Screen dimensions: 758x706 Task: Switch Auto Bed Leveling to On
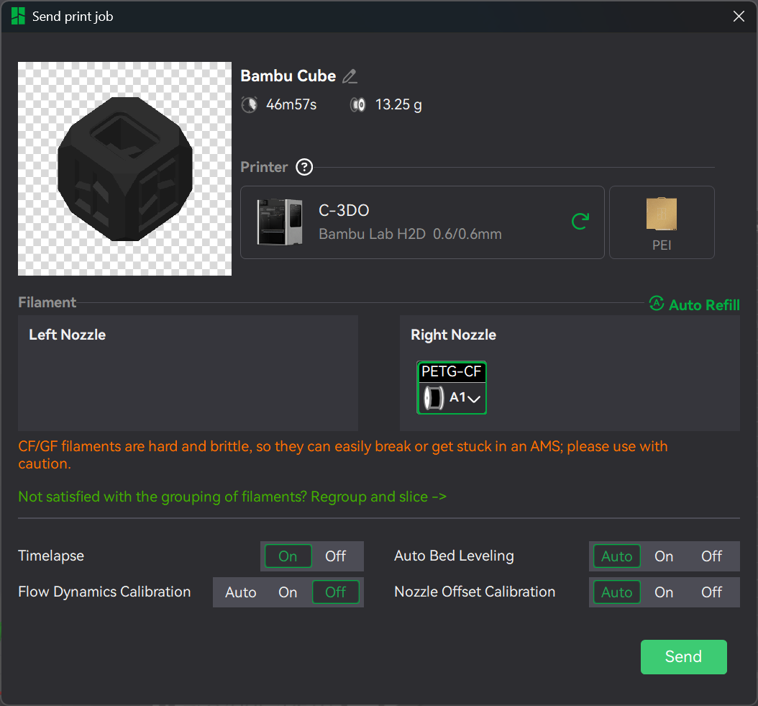663,556
